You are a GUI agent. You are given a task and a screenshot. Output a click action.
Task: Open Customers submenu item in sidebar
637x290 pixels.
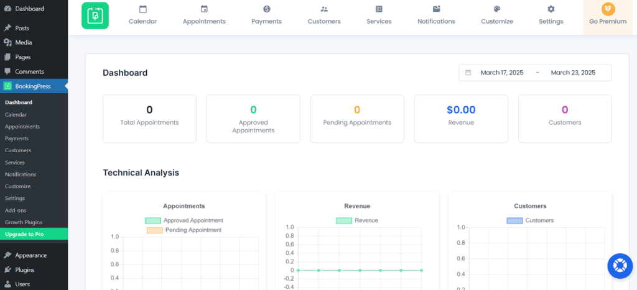click(x=18, y=150)
